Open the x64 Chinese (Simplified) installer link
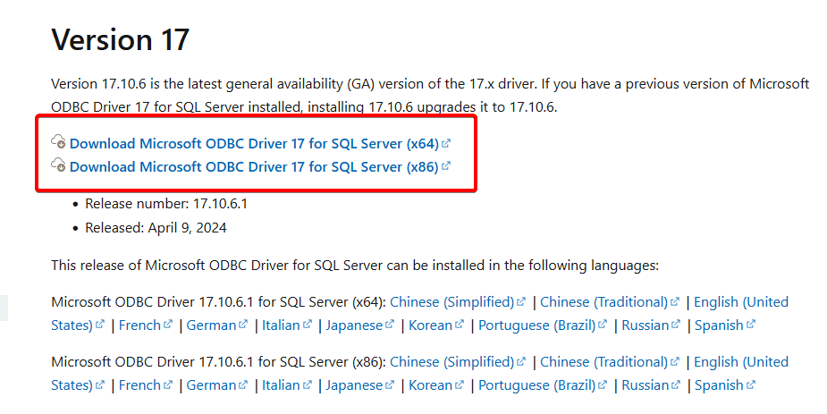Image resolution: width=827 pixels, height=414 pixels. tap(452, 302)
